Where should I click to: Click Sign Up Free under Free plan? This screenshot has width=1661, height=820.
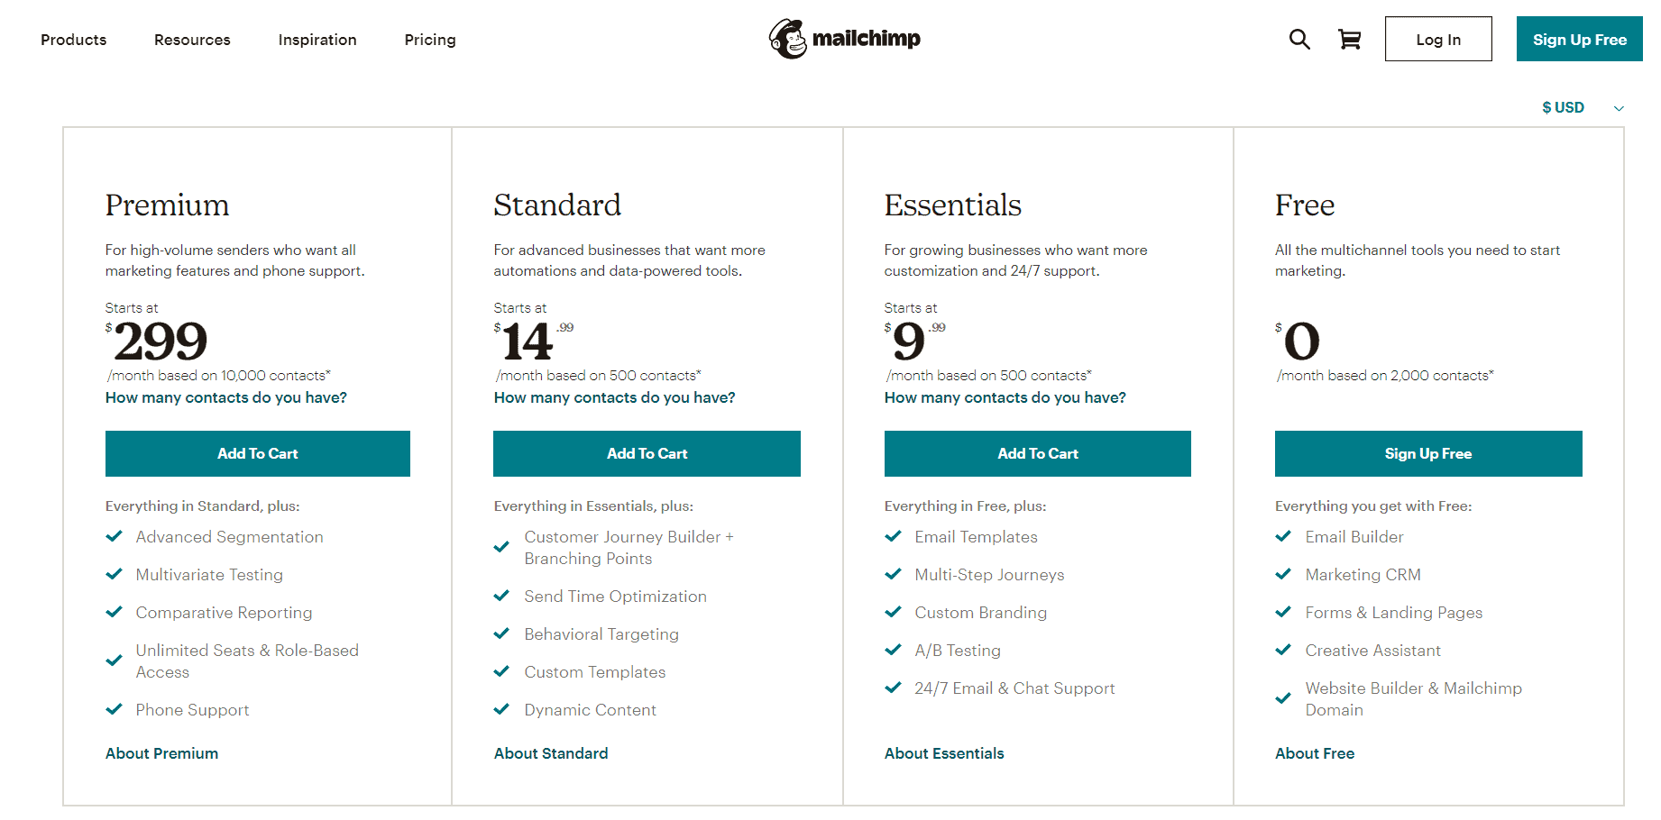[x=1427, y=453]
